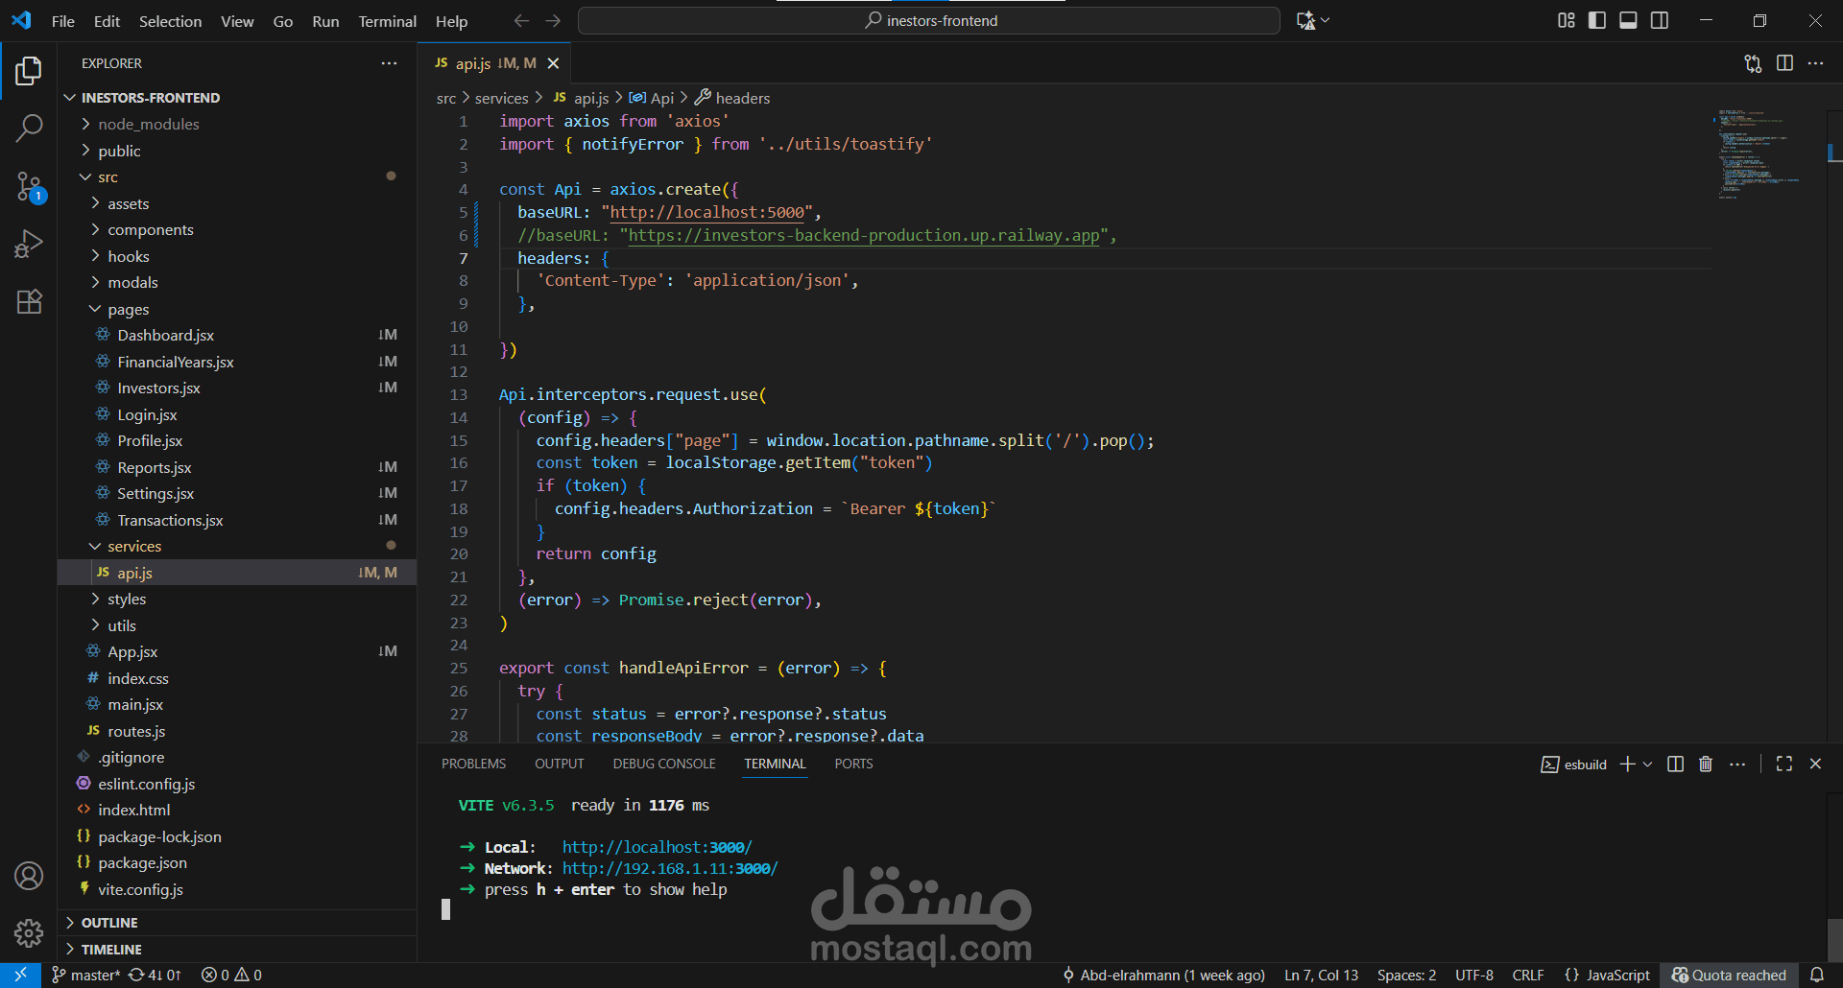Viewport: 1843px width, 988px height.
Task: Expand the node_modules folder
Action: (x=148, y=125)
